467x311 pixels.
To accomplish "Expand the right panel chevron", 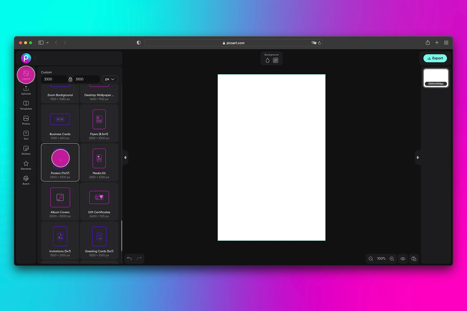I will [418, 158].
